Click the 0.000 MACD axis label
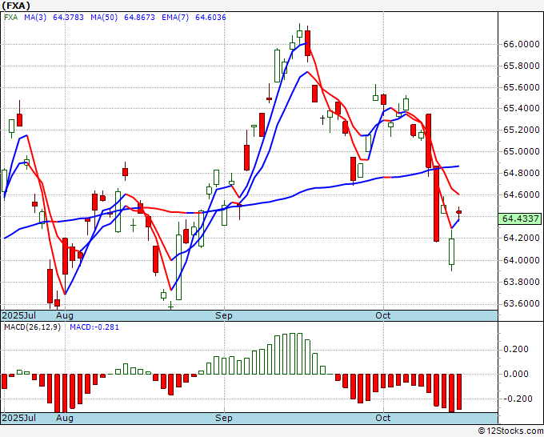The image size is (544, 437). point(516,375)
